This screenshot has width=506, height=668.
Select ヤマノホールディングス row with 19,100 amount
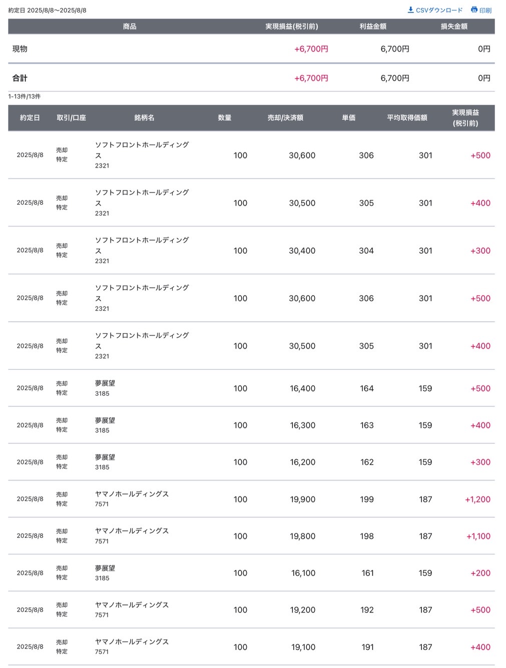coord(251,647)
